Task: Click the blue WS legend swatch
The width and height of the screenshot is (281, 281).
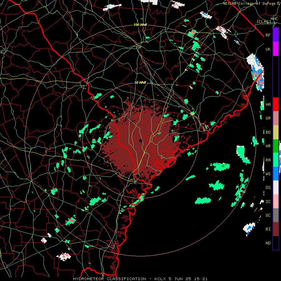Action: point(276,174)
